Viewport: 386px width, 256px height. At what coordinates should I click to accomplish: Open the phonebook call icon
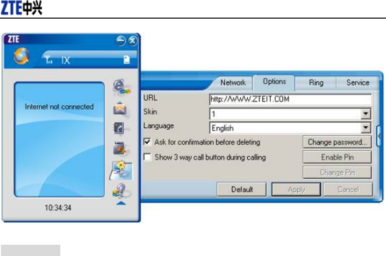point(119,128)
